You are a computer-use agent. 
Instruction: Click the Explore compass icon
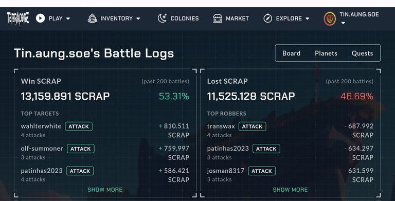click(x=268, y=19)
